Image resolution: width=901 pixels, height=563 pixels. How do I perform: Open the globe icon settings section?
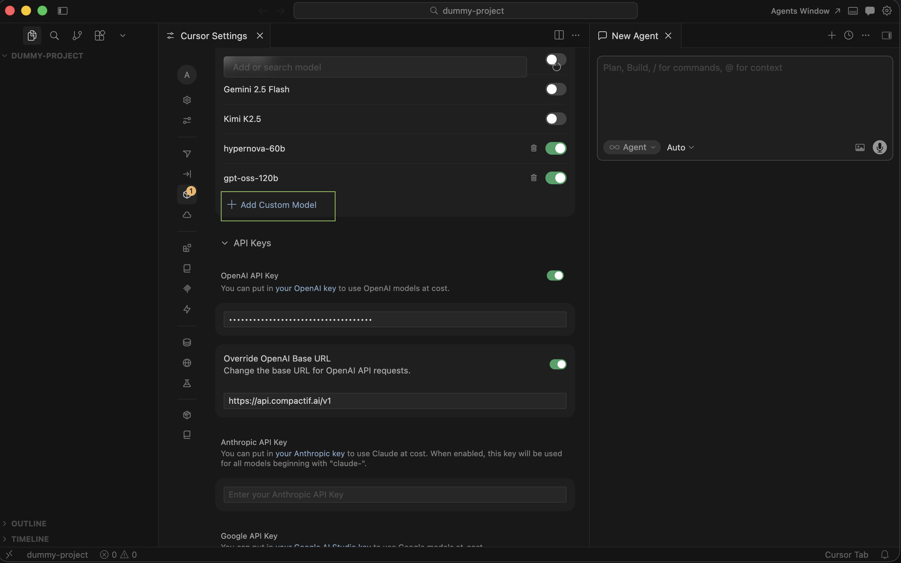tap(187, 363)
